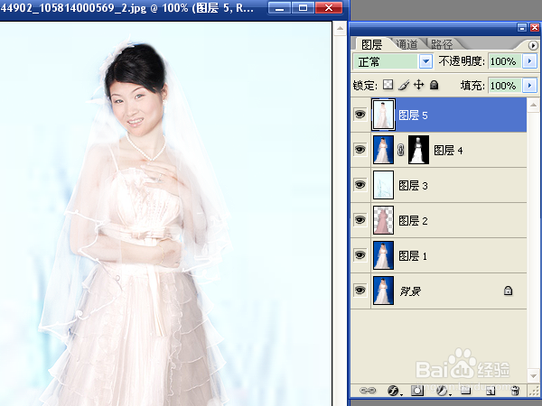Select layer name 图层 3

(x=413, y=186)
